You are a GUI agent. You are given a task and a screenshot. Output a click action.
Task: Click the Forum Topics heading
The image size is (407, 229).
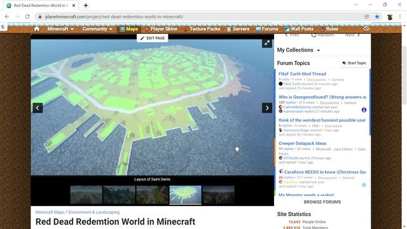293,63
